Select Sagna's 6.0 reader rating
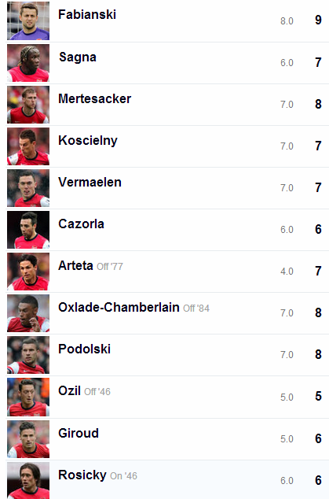Image resolution: width=329 pixels, height=499 pixels. point(287,63)
